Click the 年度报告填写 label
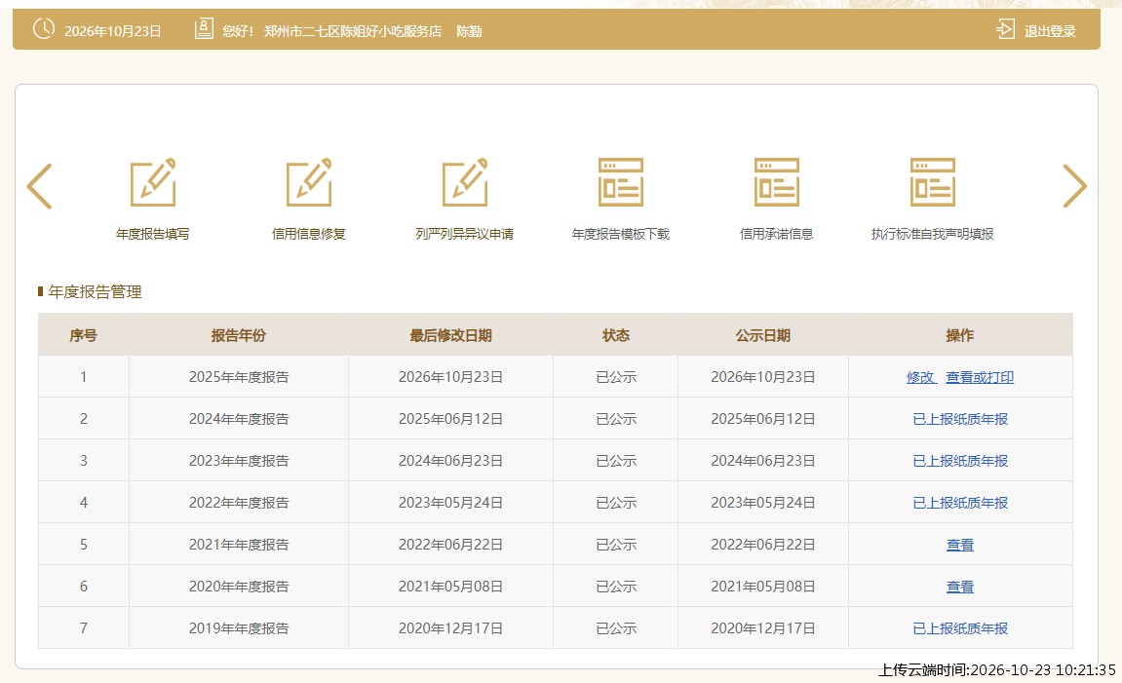This screenshot has height=683, width=1122. click(152, 234)
